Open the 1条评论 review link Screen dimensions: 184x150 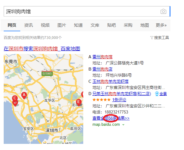tap(119, 100)
